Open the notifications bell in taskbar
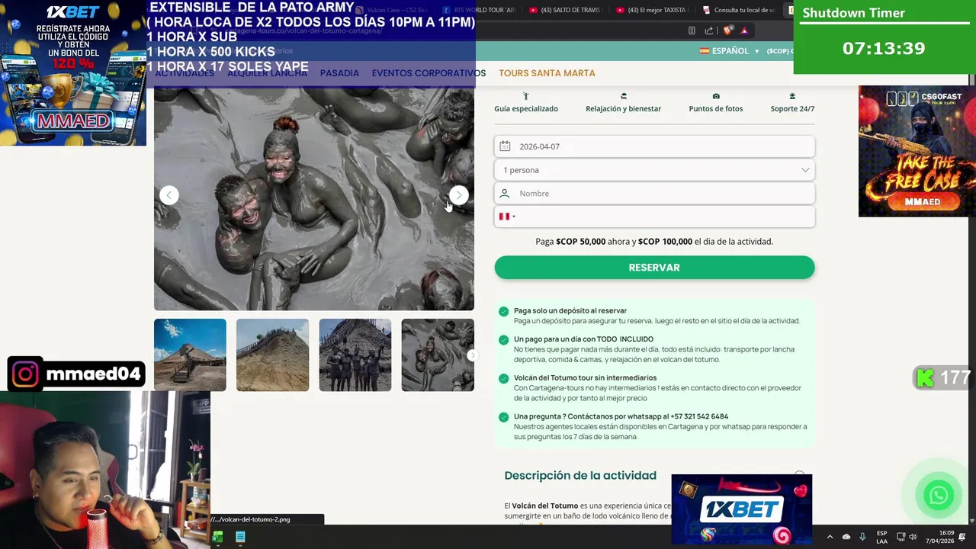976x549 pixels. pyautogui.click(x=962, y=537)
